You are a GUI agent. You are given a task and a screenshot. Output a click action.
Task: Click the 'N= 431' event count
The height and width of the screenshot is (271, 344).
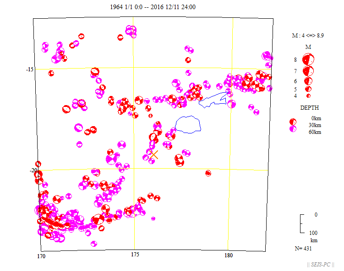click(x=303, y=249)
